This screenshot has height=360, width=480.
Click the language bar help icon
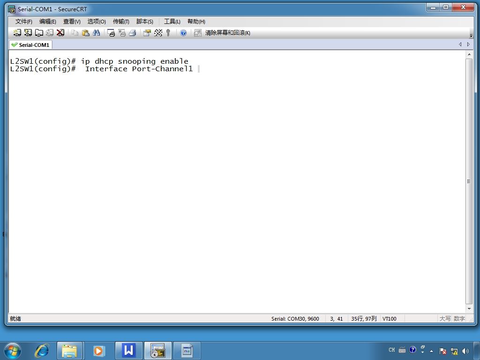point(412,350)
